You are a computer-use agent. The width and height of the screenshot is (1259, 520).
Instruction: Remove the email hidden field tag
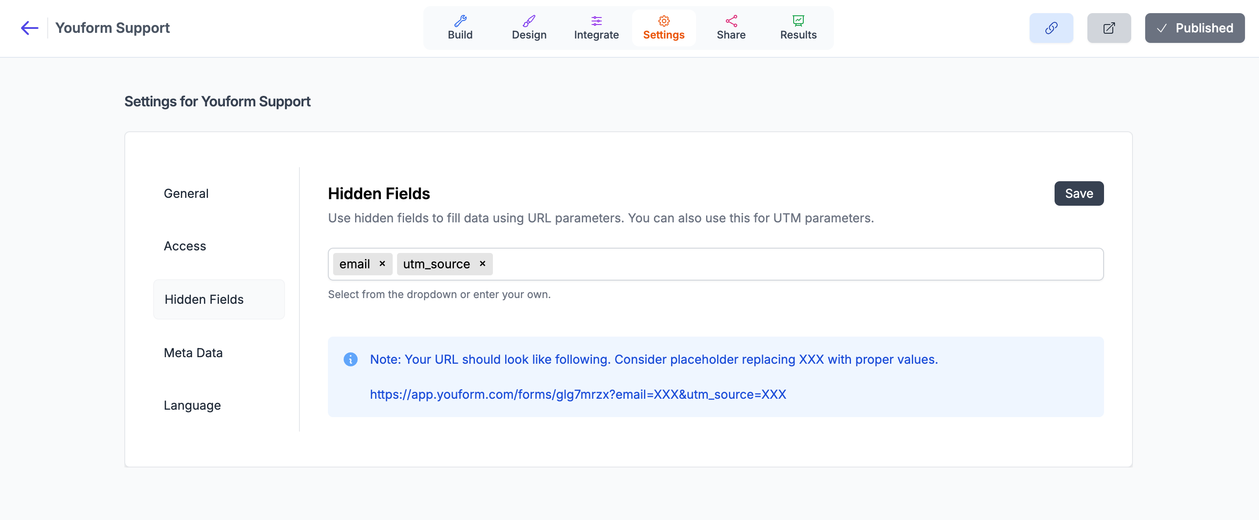click(x=382, y=264)
